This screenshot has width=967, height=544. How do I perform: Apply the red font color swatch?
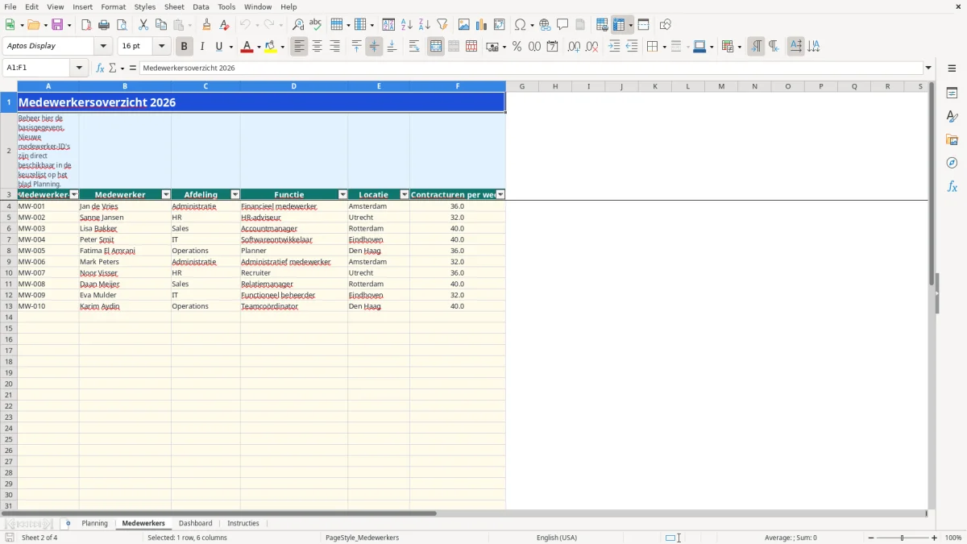(x=247, y=47)
